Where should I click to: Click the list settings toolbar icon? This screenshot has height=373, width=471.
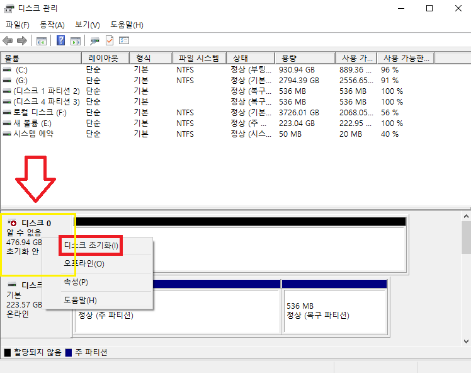(x=124, y=40)
